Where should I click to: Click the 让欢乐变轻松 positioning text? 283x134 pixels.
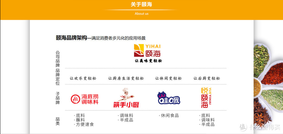tap(83, 78)
